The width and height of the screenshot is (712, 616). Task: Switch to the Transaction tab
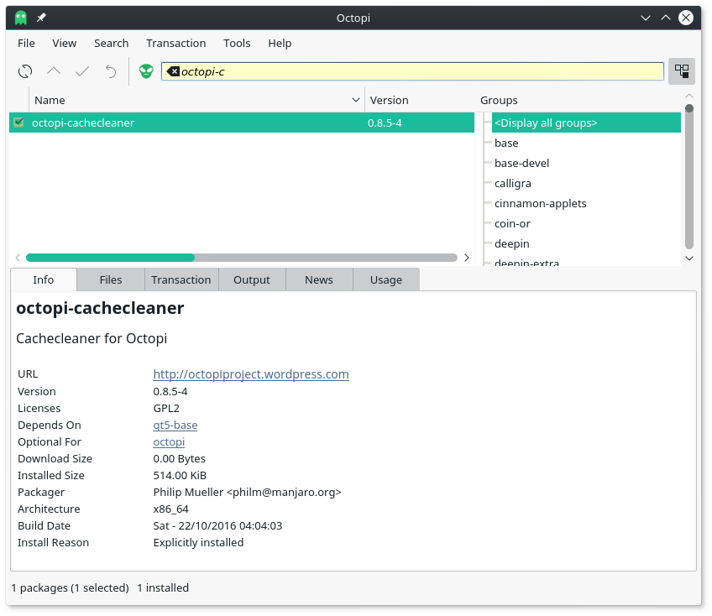181,279
